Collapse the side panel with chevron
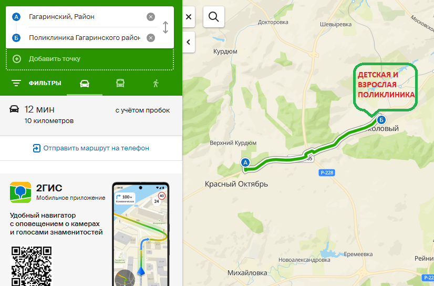The width and height of the screenshot is (434, 286). tap(189, 42)
